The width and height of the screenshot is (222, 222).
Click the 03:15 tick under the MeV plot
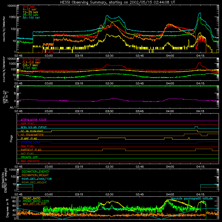79,84
